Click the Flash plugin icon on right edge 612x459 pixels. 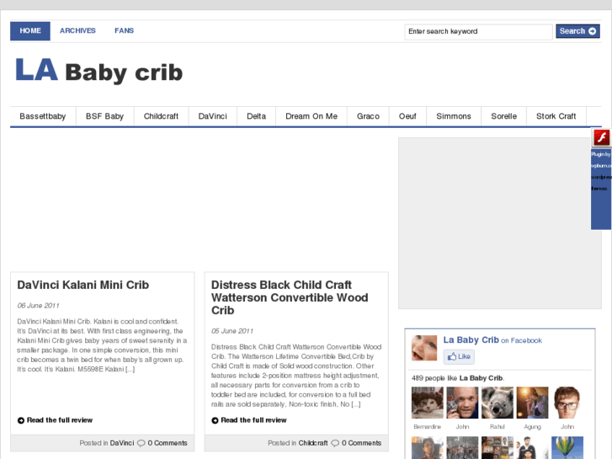(x=601, y=137)
